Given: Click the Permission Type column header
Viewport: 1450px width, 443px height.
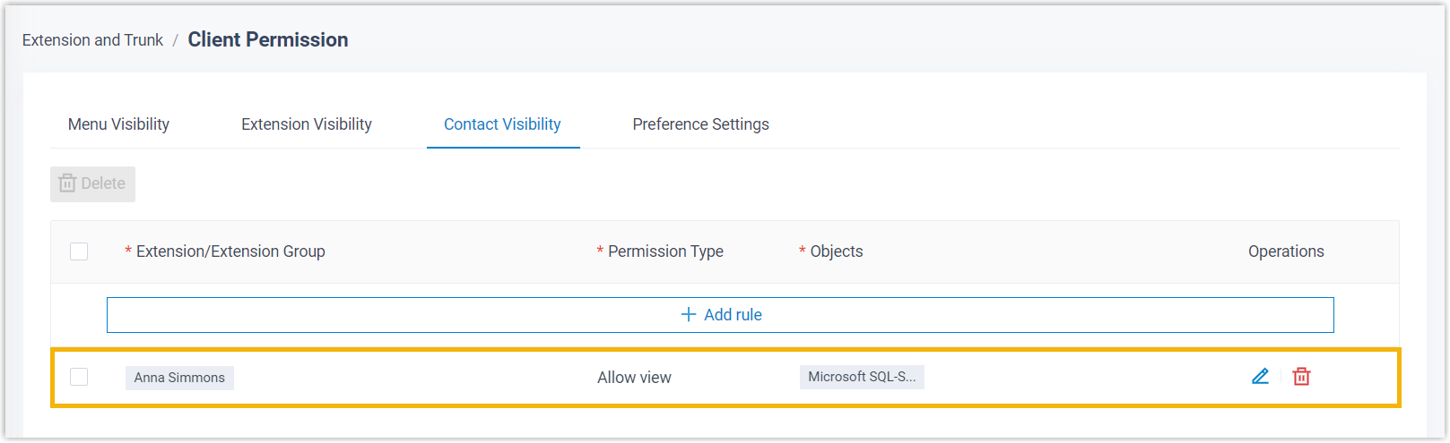Looking at the screenshot, I should pyautogui.click(x=665, y=251).
